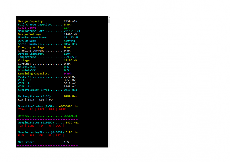The width and height of the screenshot is (230, 162).
Task: Click the Cycle Count value 127
Action: (66, 28)
